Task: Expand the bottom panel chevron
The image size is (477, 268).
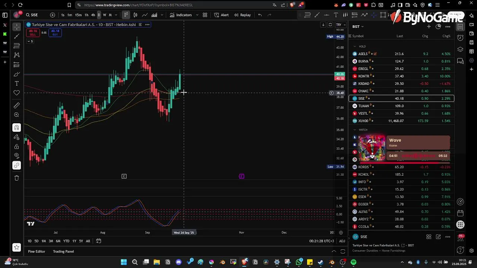Action: point(334,252)
